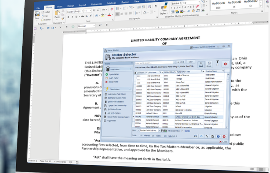The width and height of the screenshot is (270, 173).
Task: Click the Memo template button
Action: (x=46, y=20)
